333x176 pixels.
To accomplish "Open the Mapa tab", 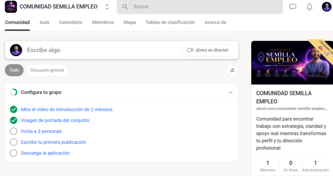I will [x=129, y=22].
